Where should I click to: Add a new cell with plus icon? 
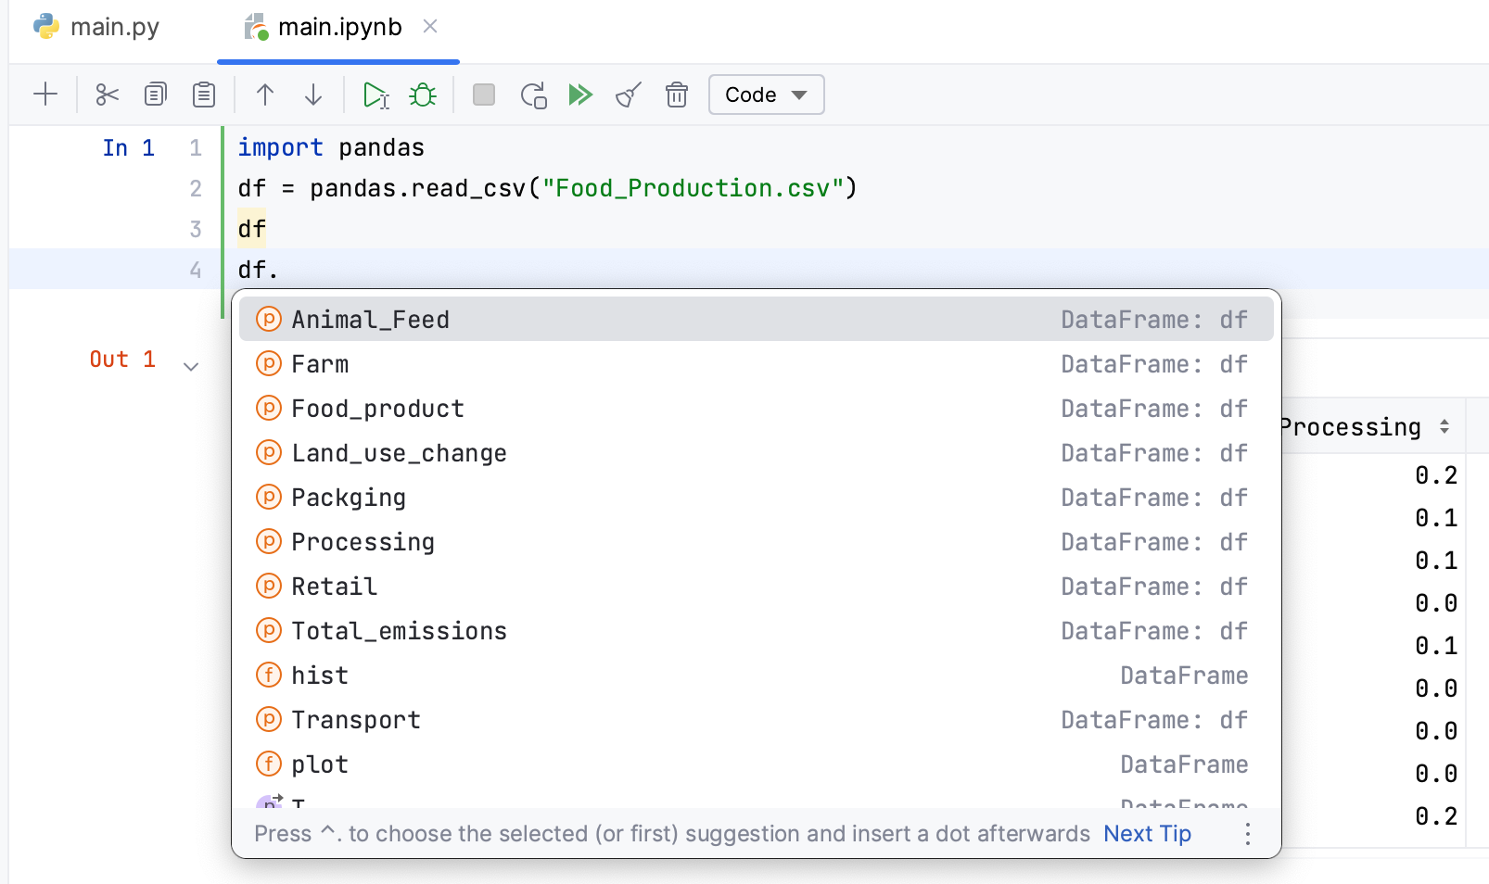point(45,95)
